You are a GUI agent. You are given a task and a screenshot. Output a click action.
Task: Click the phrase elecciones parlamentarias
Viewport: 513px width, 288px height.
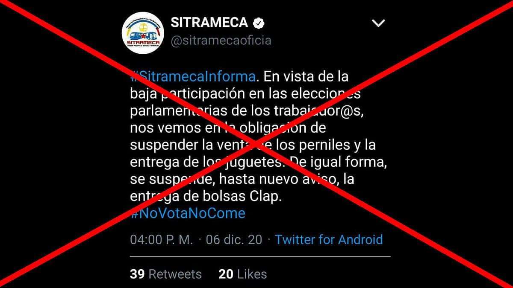pos(245,102)
